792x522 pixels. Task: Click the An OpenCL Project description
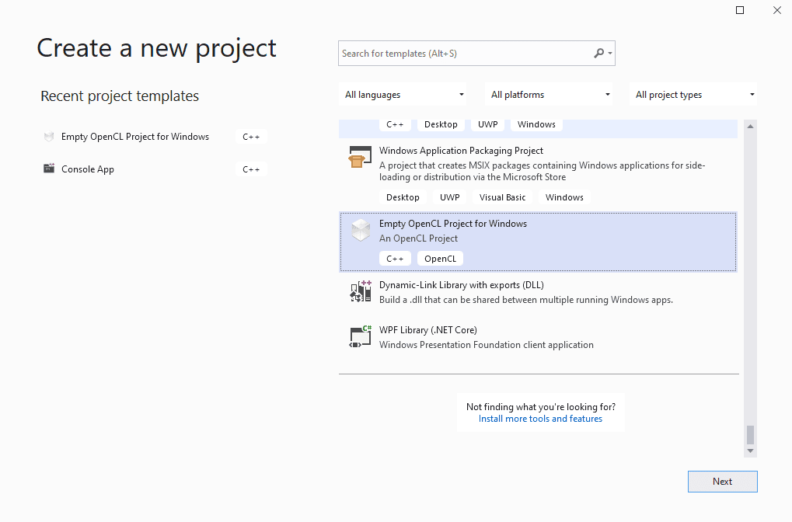click(x=418, y=238)
